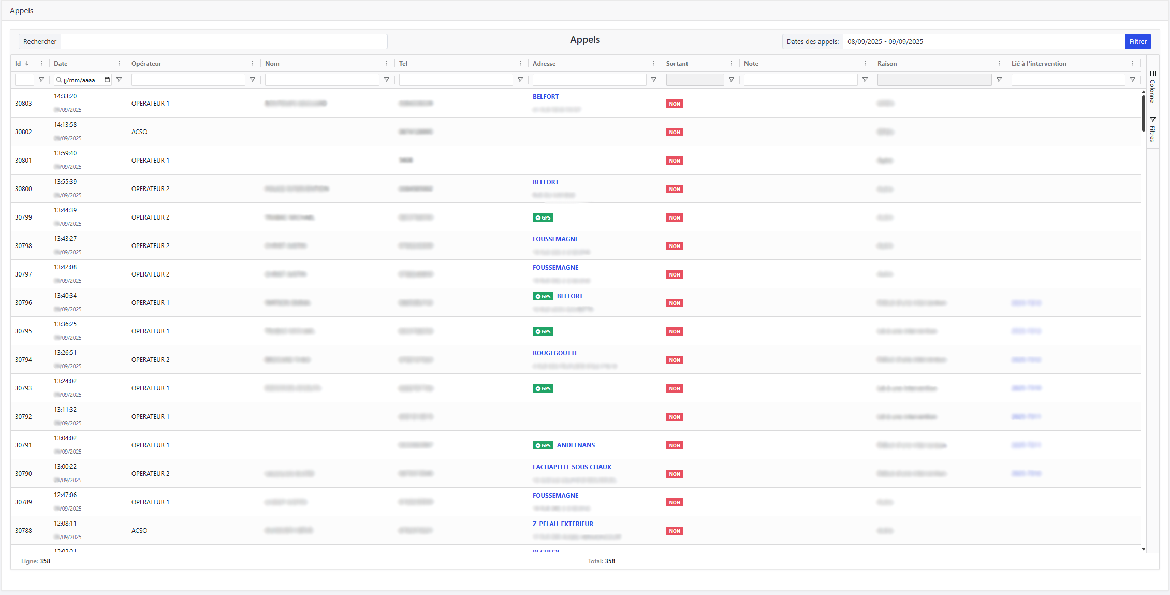Screen dimensions: 1170x595
Task: Open the Sortant column filter dropdown
Action: click(695, 80)
